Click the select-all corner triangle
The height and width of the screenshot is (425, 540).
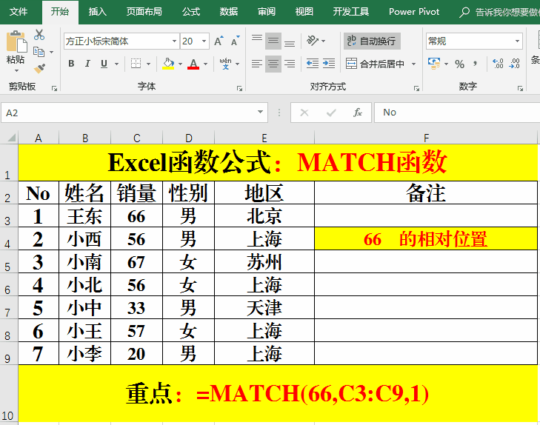[11, 138]
